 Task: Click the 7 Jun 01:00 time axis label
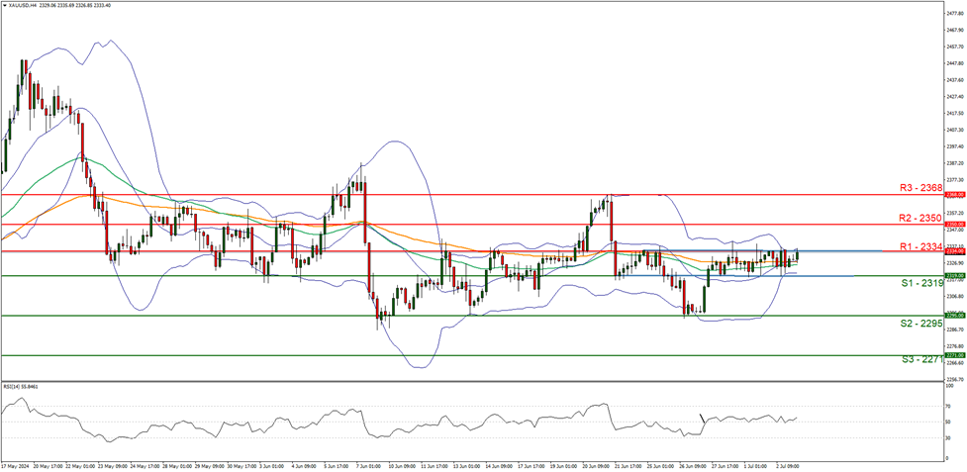tap(370, 464)
